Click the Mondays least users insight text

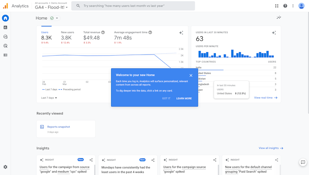click(126, 170)
